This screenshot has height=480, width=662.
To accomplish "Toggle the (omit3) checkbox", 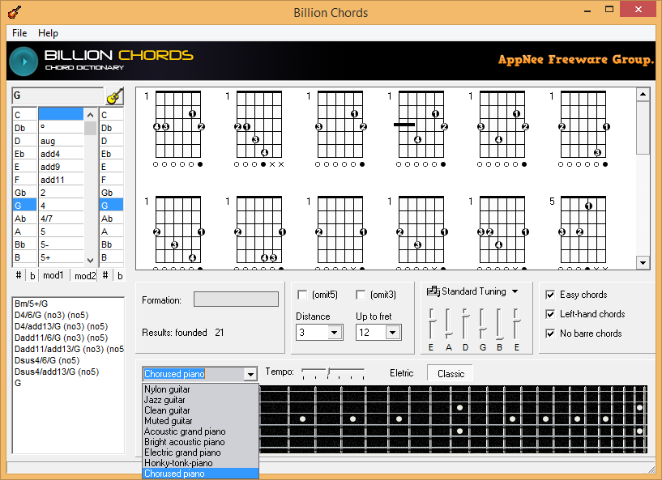I will 361,295.
